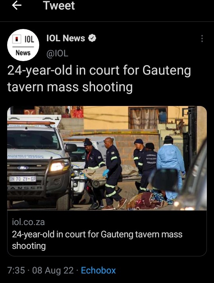Screen dimensions: 214x283
Task: Open the tavern shooting article image
Action: pyautogui.click(x=107, y=158)
